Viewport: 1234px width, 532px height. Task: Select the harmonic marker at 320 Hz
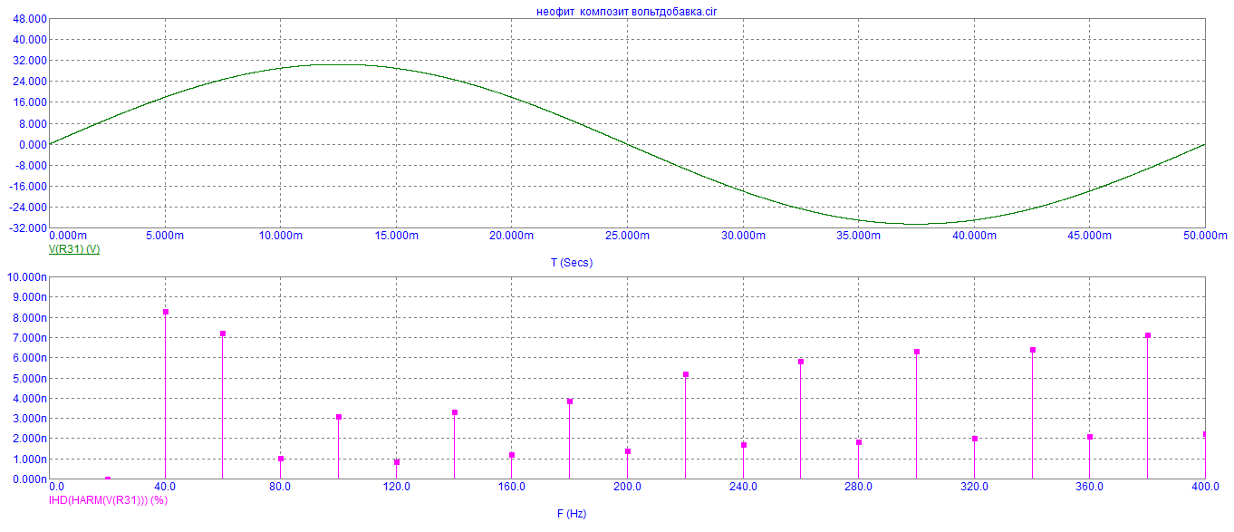pos(975,439)
